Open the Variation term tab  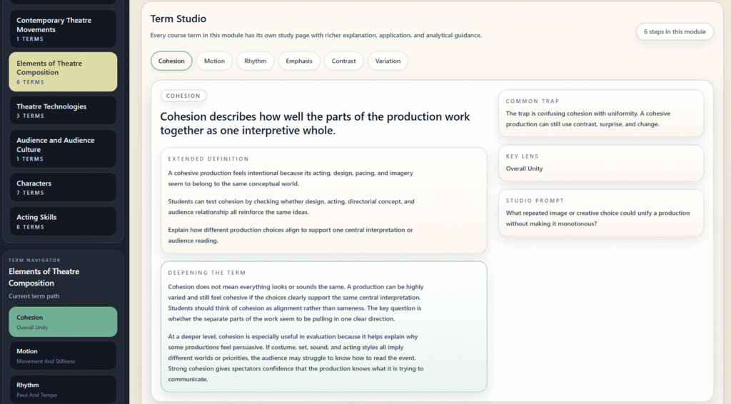click(388, 61)
